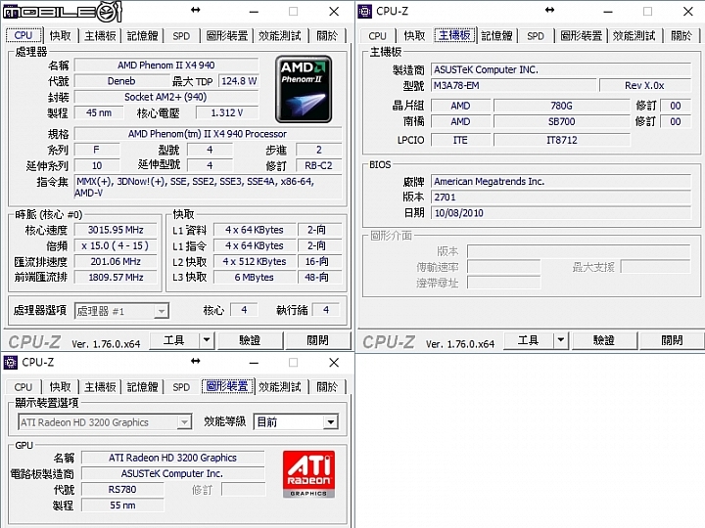The image size is (705, 528).
Task: Click processor name field AMD Phenom II X4 940
Action: tap(166, 66)
